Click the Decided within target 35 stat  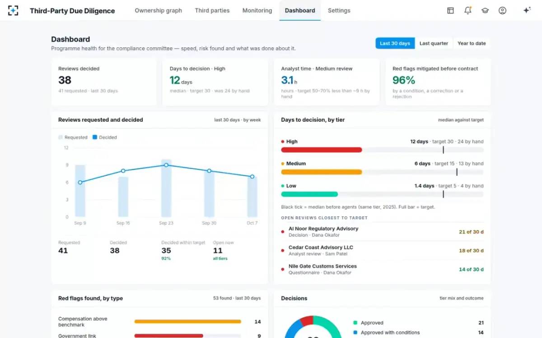pyautogui.click(x=183, y=251)
